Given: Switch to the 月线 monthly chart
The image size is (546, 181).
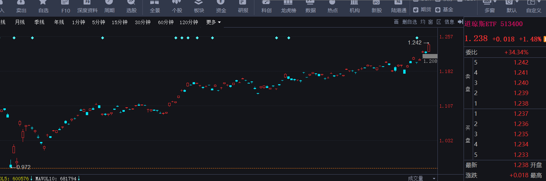Looking at the screenshot, I should (20, 22).
